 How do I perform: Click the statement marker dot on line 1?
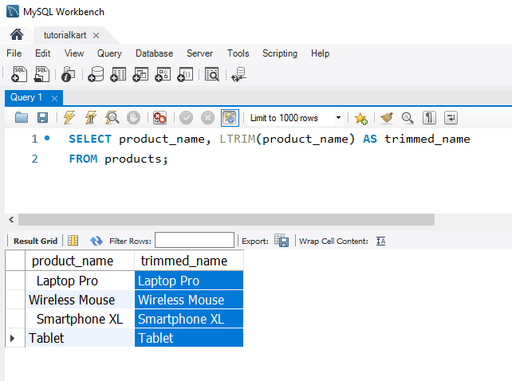[47, 138]
